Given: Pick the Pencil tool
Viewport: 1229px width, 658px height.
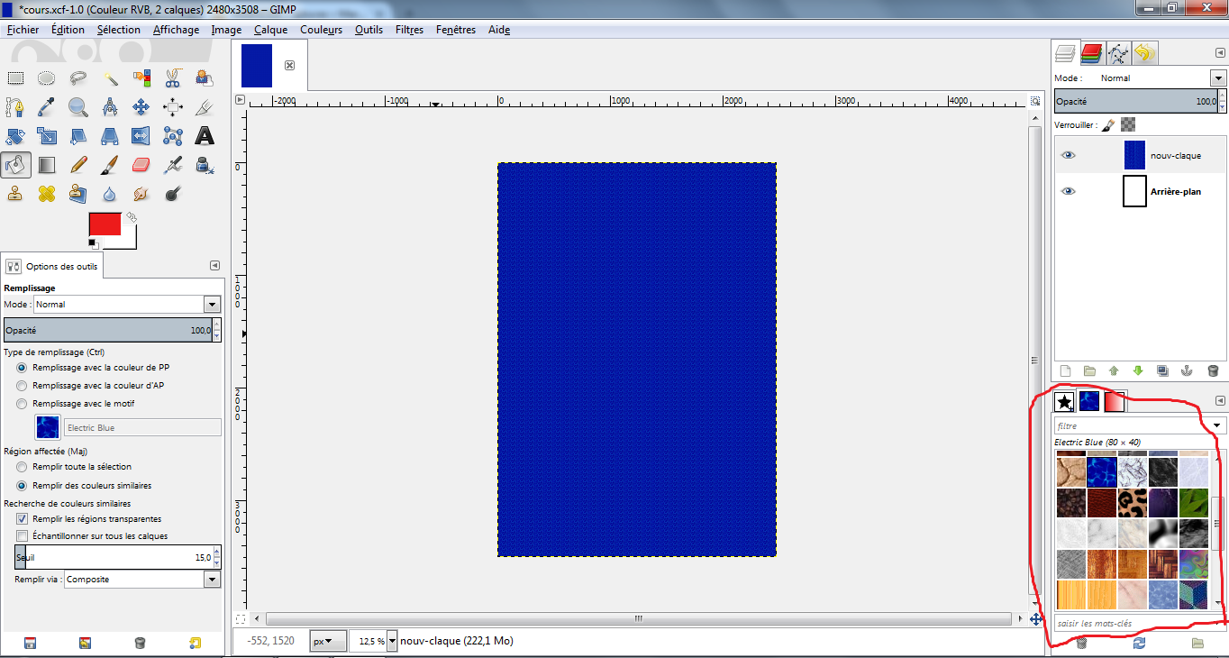Looking at the screenshot, I should tap(78, 165).
